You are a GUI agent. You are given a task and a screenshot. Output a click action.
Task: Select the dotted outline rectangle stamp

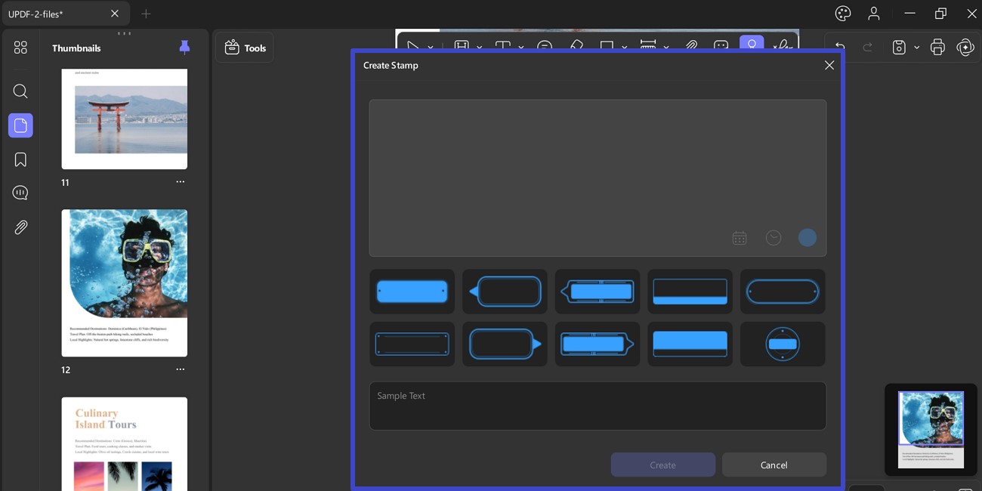click(412, 344)
